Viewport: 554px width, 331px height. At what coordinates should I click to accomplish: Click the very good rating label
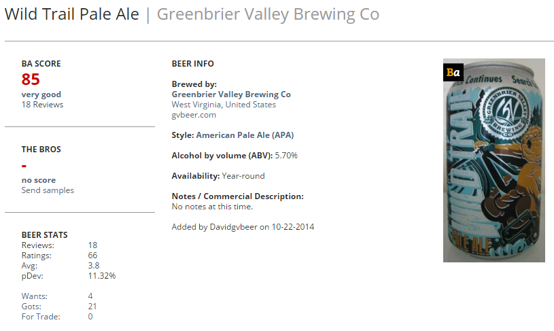point(41,94)
